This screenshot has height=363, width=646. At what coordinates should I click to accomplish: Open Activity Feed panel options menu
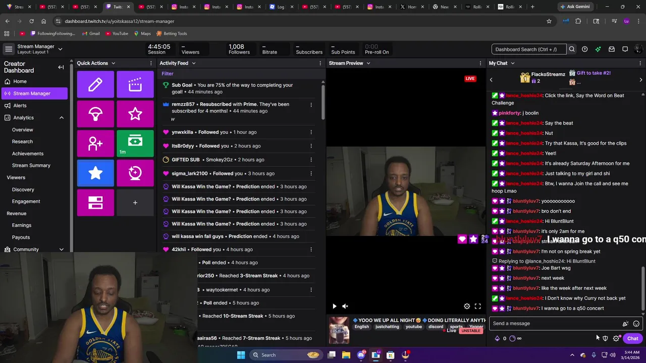(x=320, y=63)
